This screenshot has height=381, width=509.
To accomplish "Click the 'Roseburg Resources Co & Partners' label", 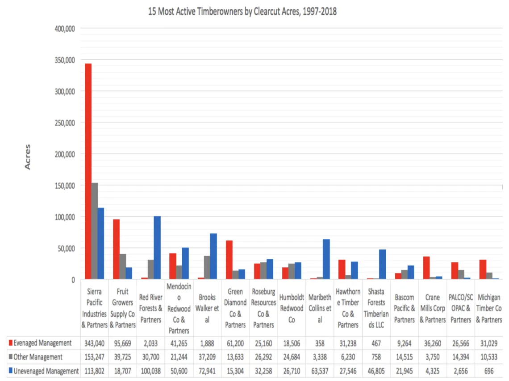I will tap(263, 308).
